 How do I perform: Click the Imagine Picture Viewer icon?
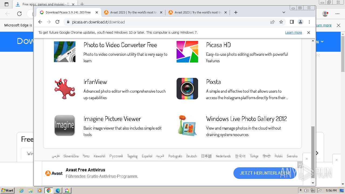[65, 126]
